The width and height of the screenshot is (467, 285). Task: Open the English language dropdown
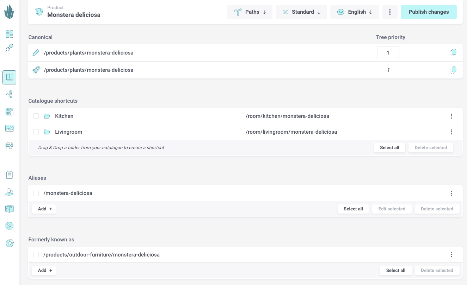355,12
